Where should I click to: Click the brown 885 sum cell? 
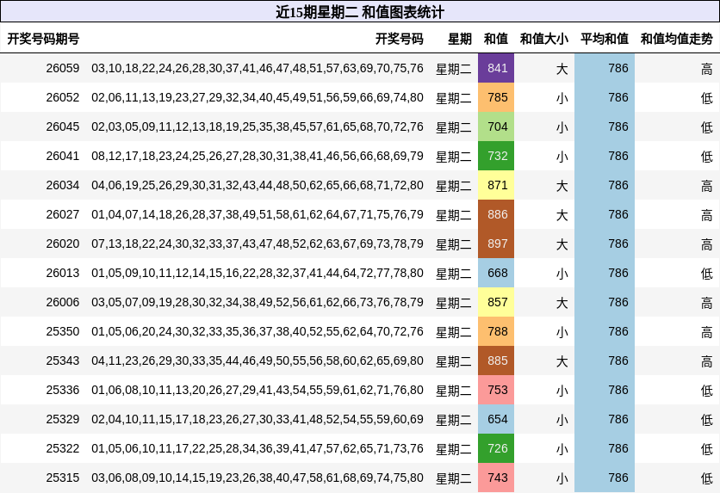(x=496, y=361)
